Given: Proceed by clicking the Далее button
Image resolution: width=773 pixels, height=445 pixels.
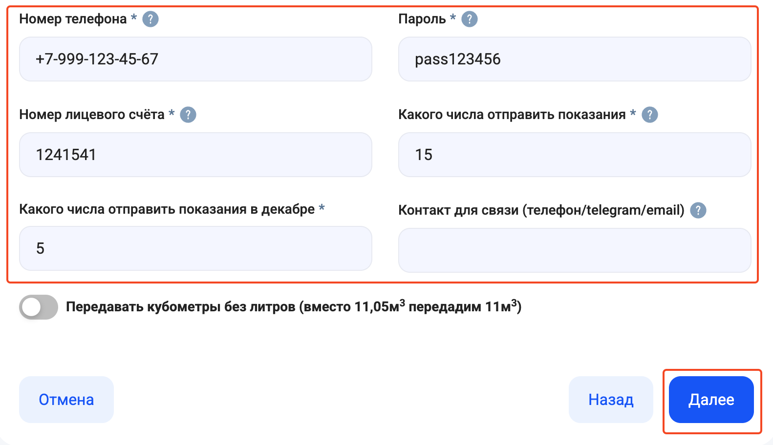Looking at the screenshot, I should pyautogui.click(x=711, y=400).
